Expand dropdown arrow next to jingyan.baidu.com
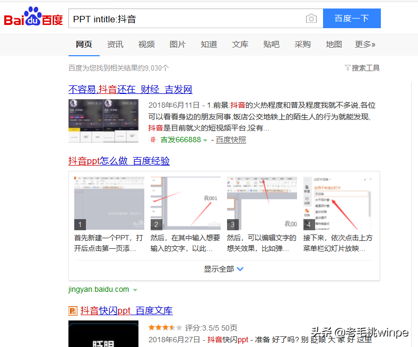Screen dimensions: 418x347 point(135,290)
